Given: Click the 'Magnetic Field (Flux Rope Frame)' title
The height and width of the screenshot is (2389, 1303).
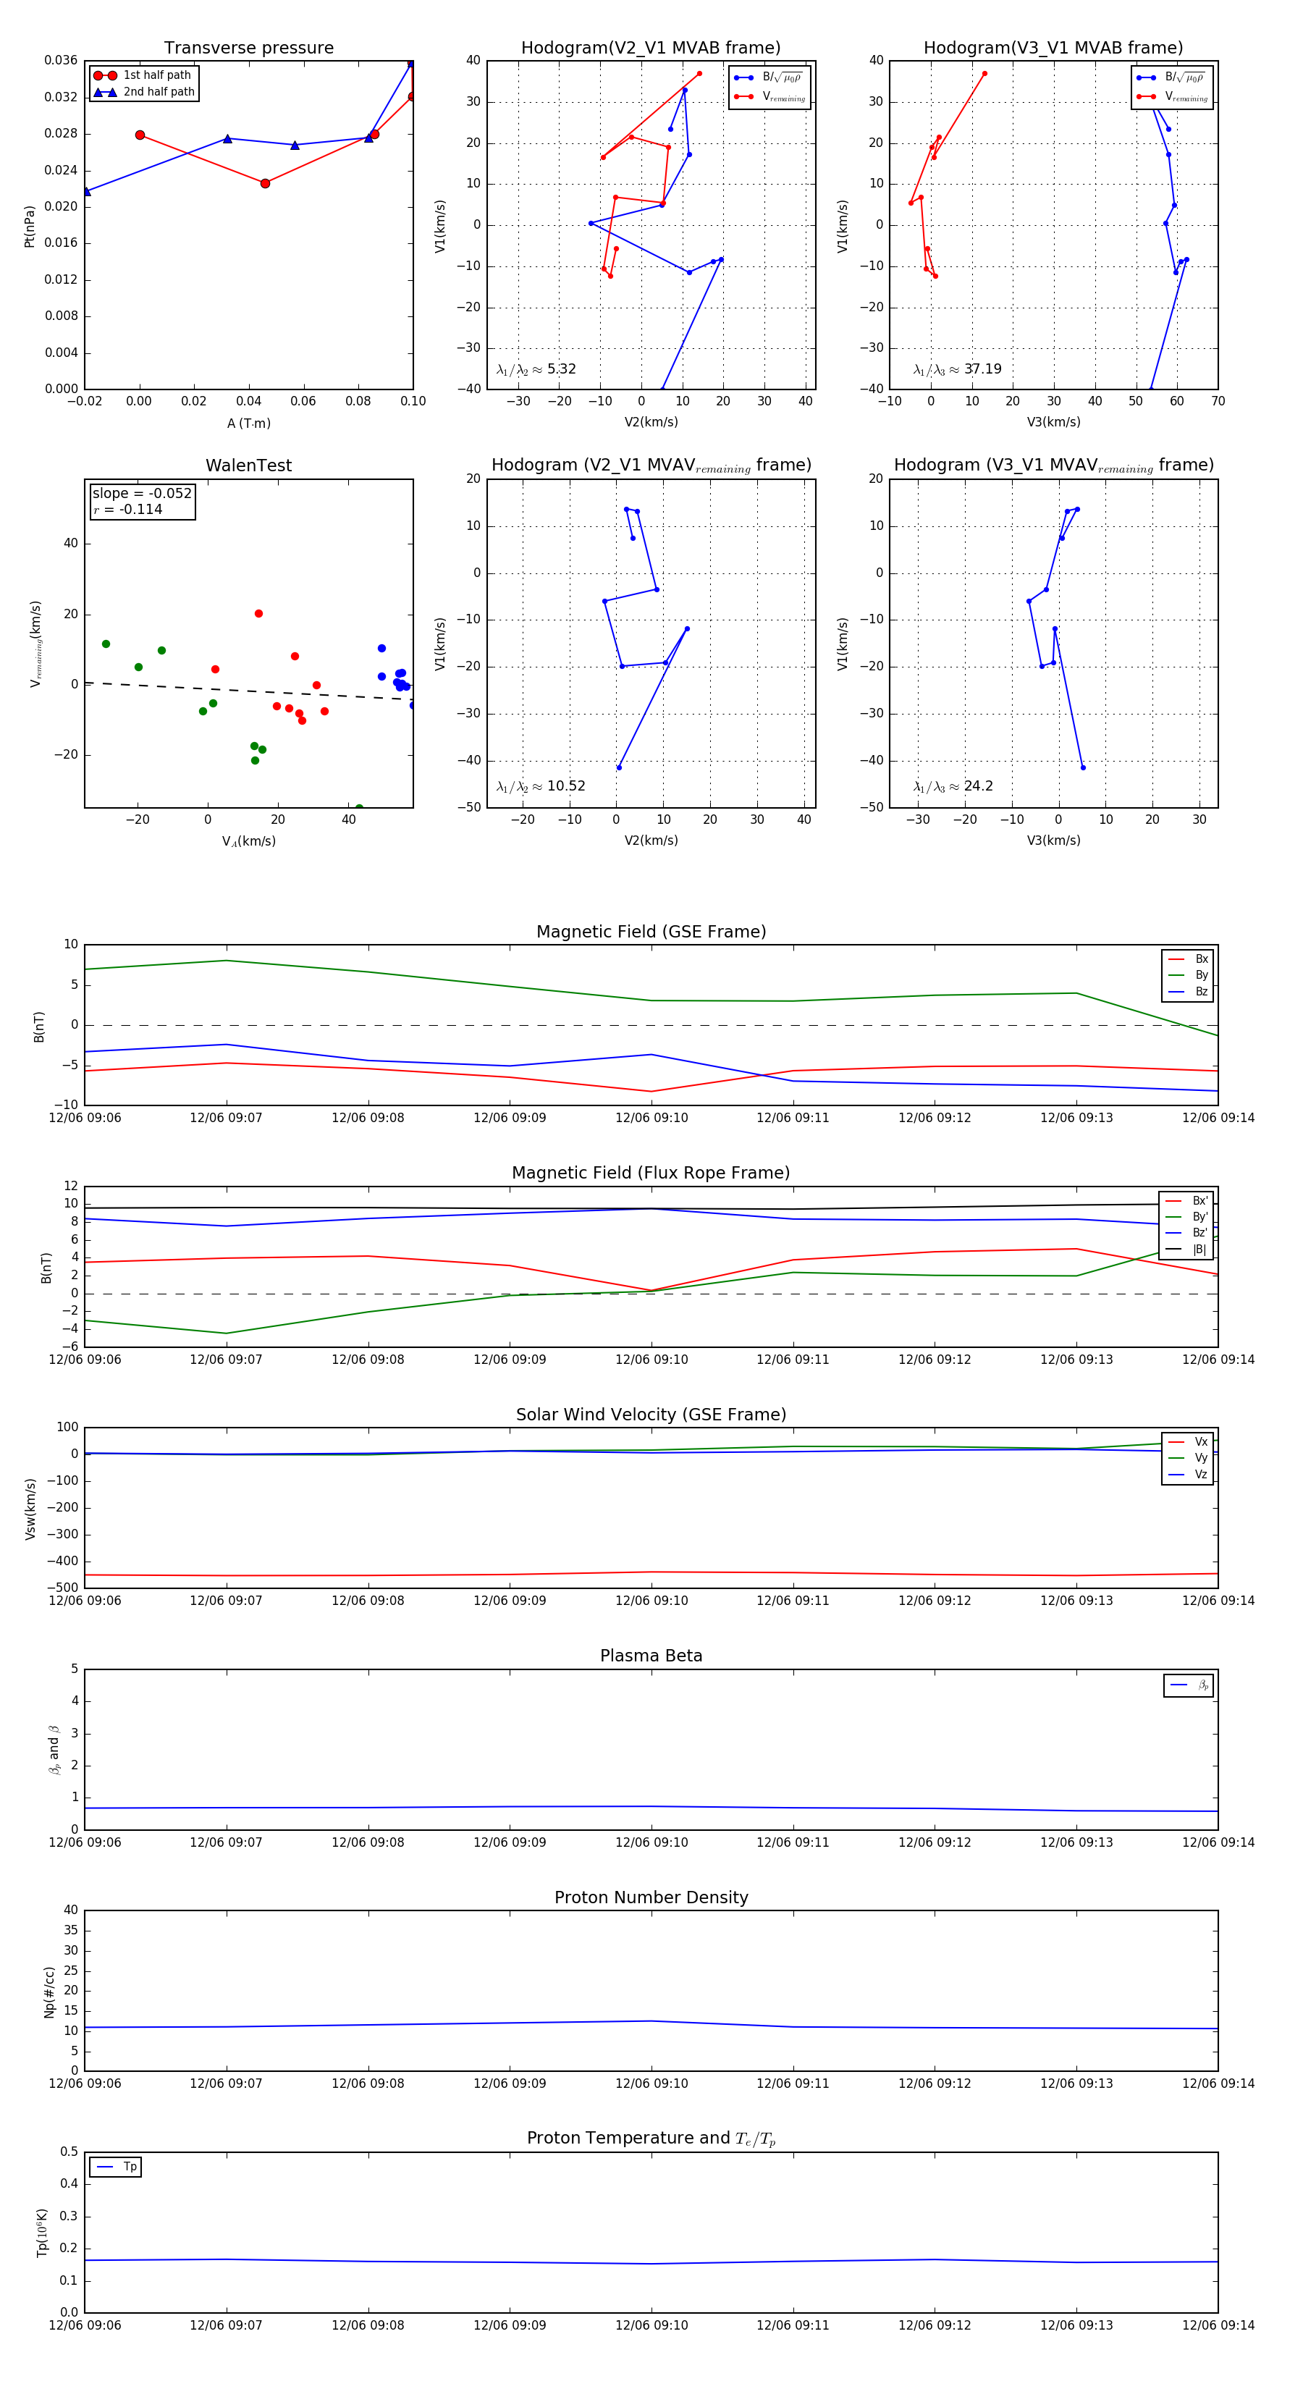Looking at the screenshot, I should click(651, 1174).
